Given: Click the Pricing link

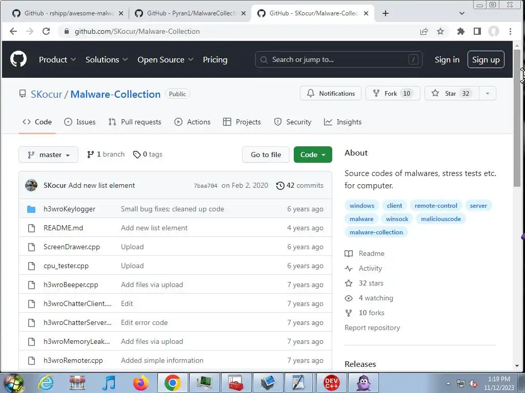Looking at the screenshot, I should (215, 59).
